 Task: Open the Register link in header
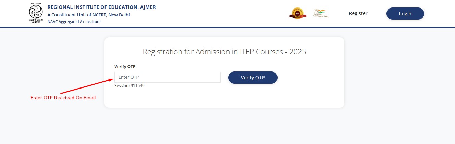358,13
